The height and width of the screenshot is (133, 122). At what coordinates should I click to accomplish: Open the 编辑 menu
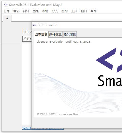tap(16, 11)
